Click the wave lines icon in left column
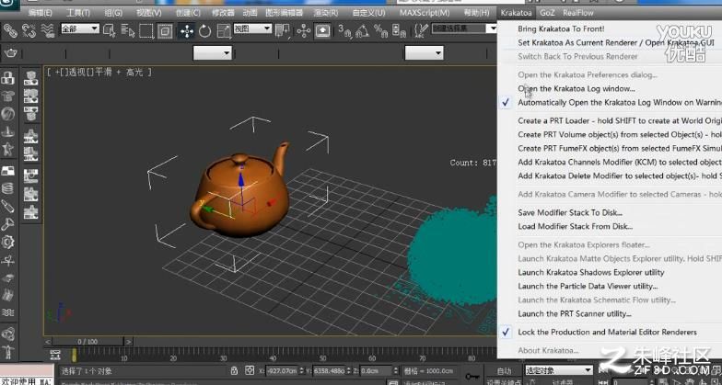This screenshot has height=385, width=722. tap(7, 312)
